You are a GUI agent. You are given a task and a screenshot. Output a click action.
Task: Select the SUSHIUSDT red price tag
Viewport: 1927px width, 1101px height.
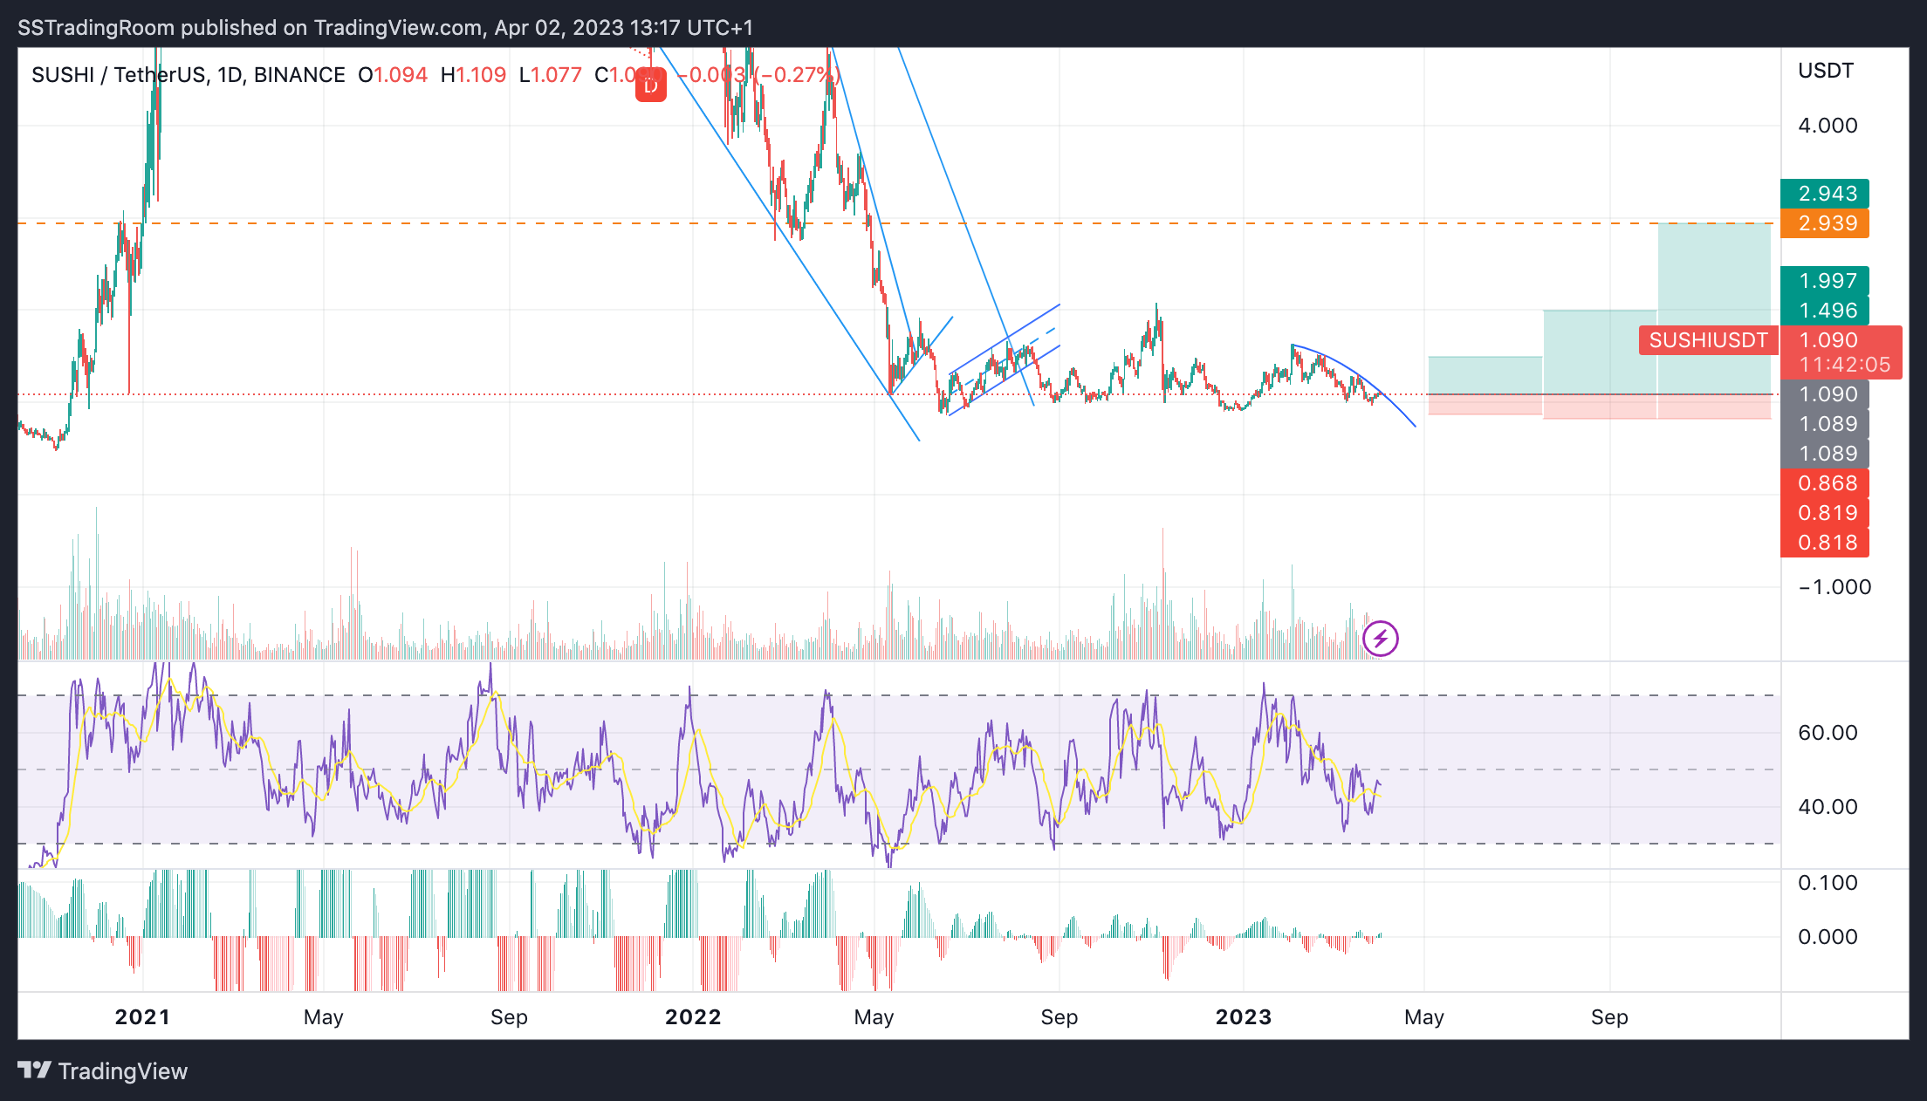tap(1708, 340)
